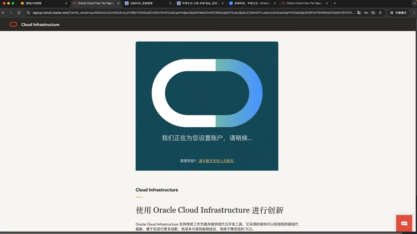This screenshot has height=234, width=417.
Task: Switch to the Oracle tab beside the new-tab button
Action: (x=304, y=3)
